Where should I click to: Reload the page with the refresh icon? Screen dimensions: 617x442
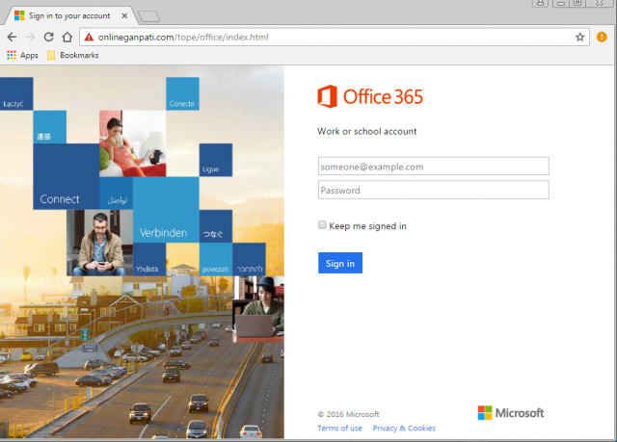[x=48, y=38]
